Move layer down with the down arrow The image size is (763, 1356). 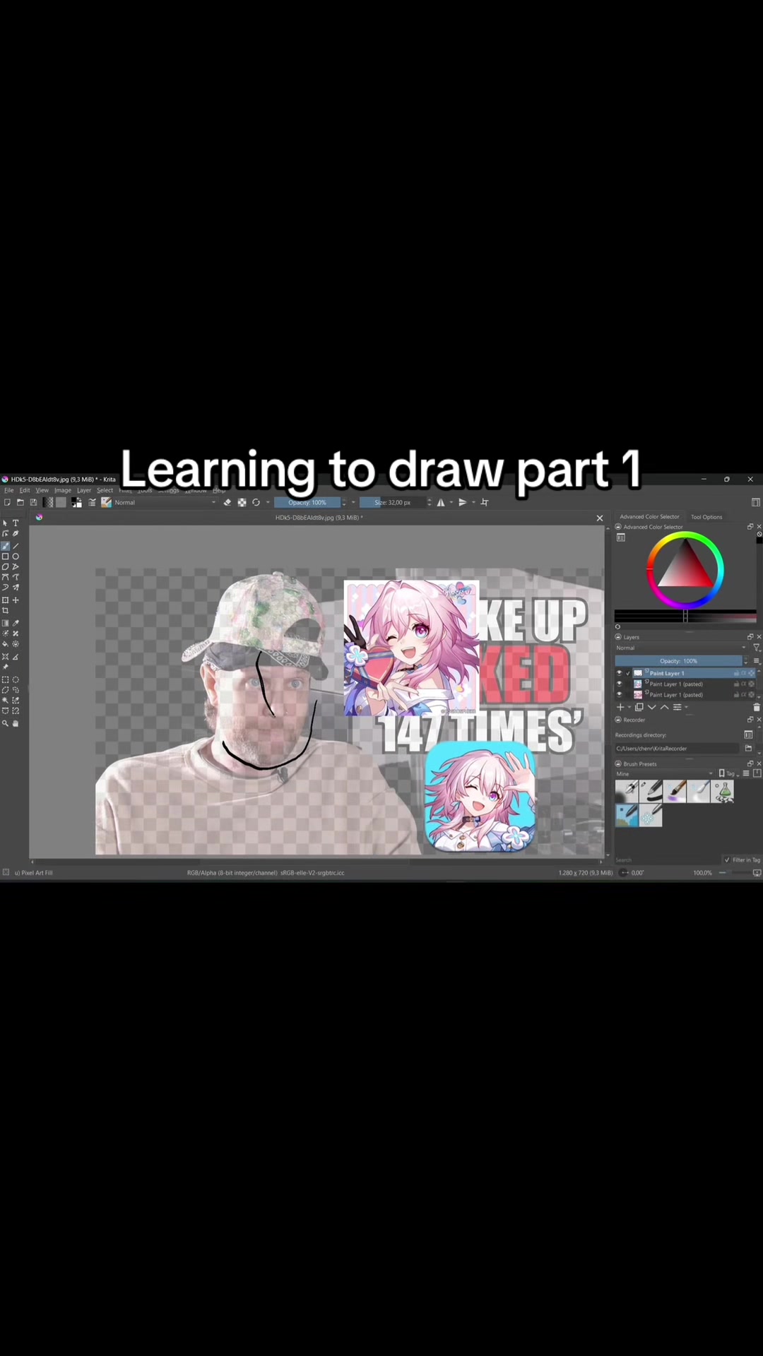click(x=651, y=707)
